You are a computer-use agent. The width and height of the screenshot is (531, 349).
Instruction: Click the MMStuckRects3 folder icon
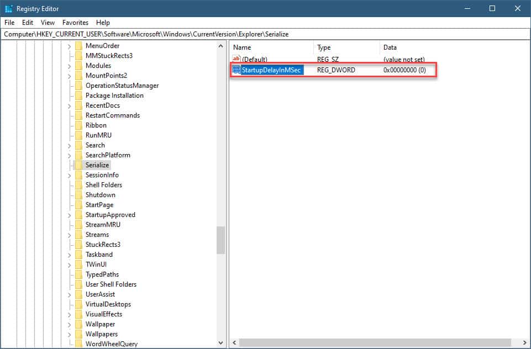pyautogui.click(x=78, y=56)
